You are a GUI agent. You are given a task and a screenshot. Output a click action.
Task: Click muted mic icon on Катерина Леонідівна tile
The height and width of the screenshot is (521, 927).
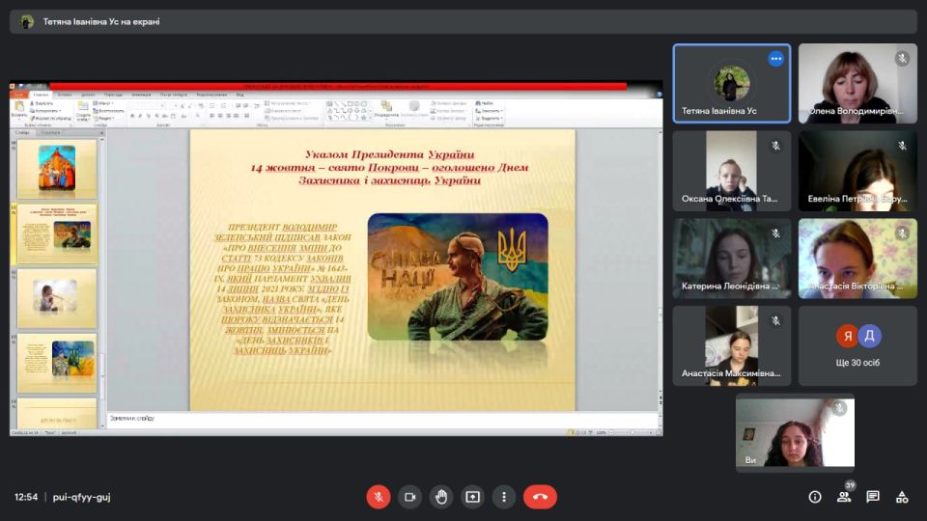[x=775, y=233]
